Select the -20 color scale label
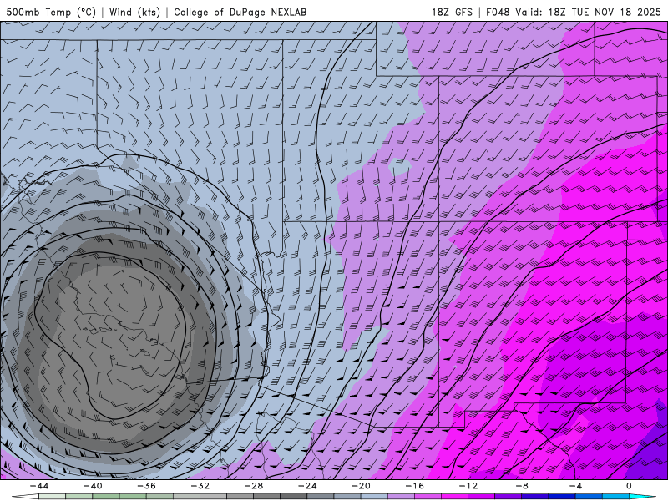668x501 pixels. click(x=362, y=486)
